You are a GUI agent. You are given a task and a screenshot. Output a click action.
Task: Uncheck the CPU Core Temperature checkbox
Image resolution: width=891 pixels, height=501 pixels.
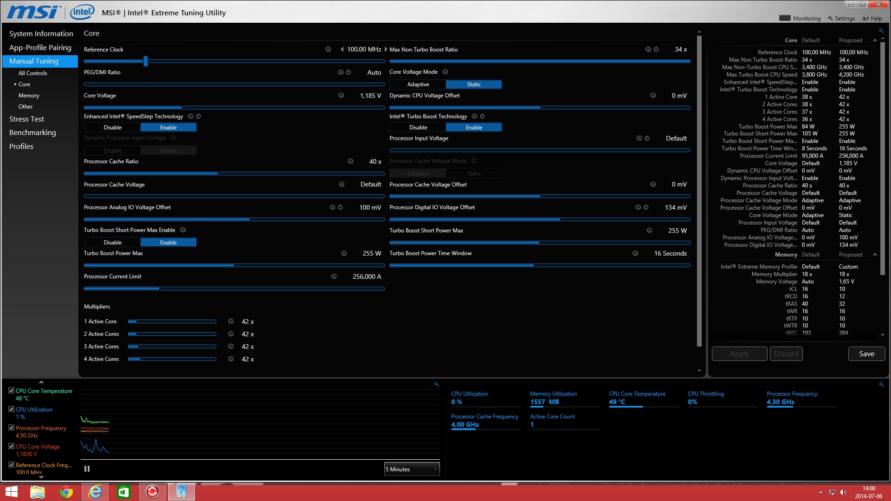click(12, 391)
